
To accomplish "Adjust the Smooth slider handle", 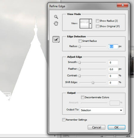I will 80,62.
